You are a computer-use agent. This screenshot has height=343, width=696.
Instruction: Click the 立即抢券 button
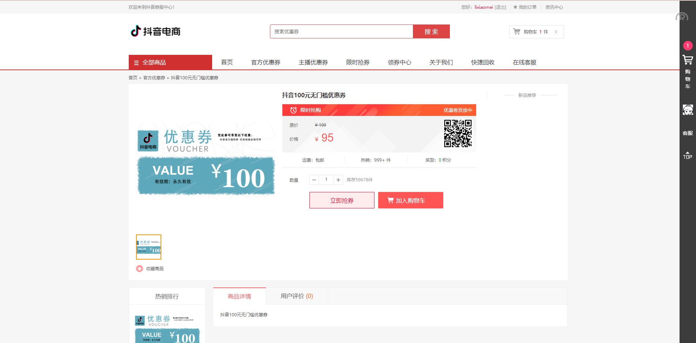point(342,200)
